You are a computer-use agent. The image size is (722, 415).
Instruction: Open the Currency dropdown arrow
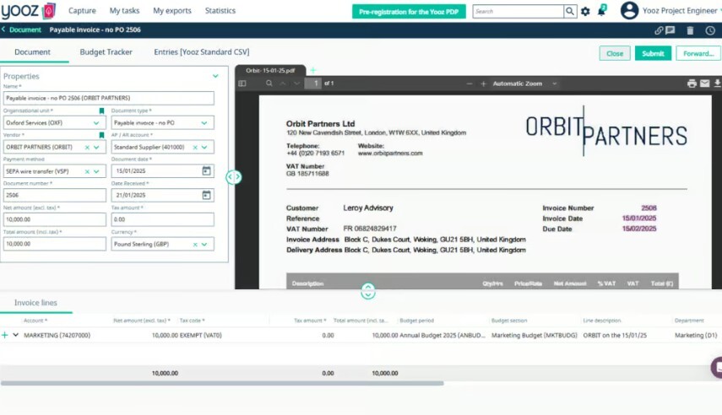pyautogui.click(x=204, y=245)
